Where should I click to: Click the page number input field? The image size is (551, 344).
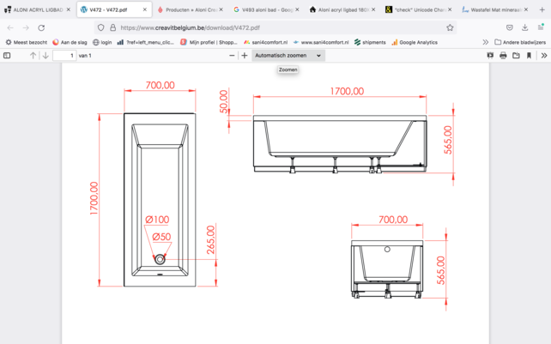(x=64, y=56)
